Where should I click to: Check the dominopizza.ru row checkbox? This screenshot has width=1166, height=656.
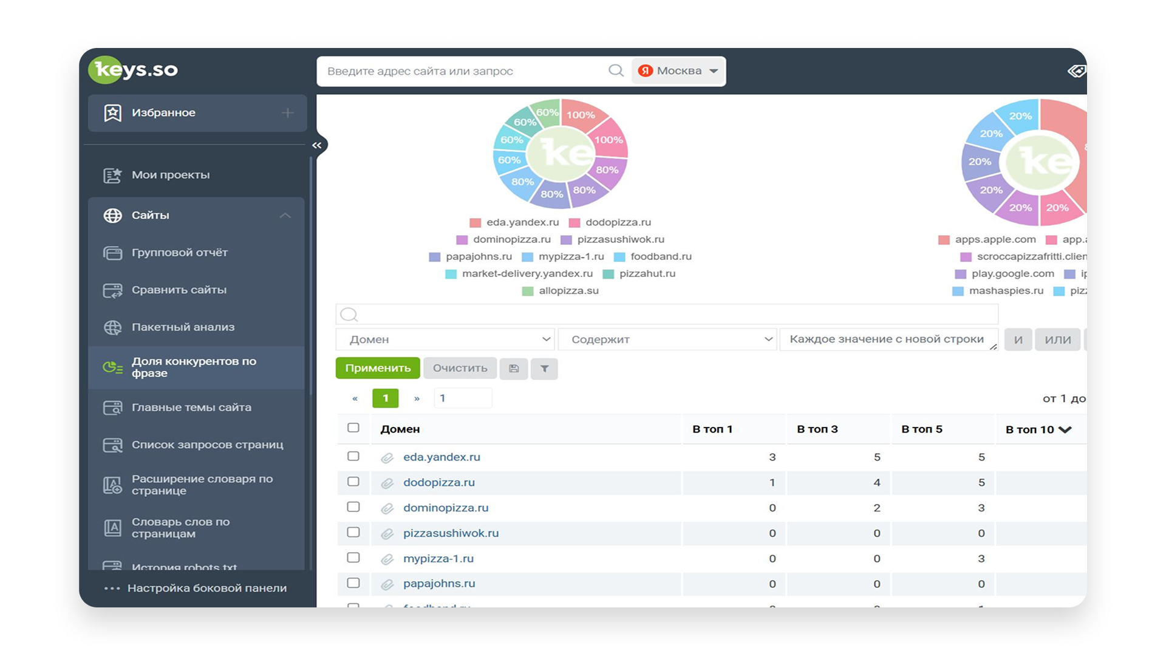353,507
